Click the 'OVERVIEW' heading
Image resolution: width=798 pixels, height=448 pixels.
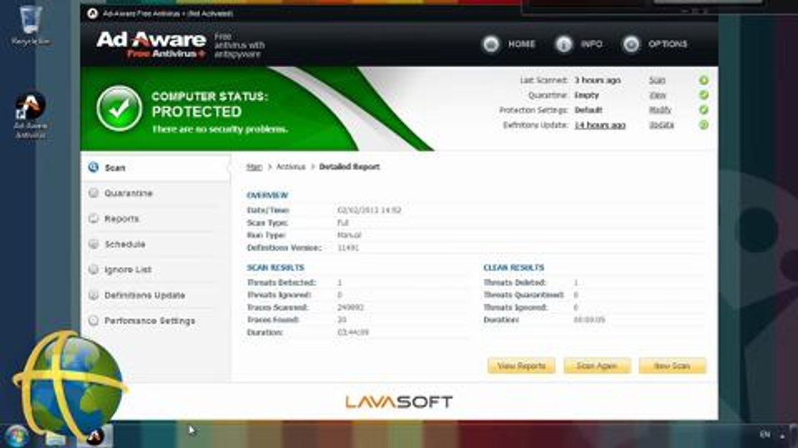(x=267, y=195)
